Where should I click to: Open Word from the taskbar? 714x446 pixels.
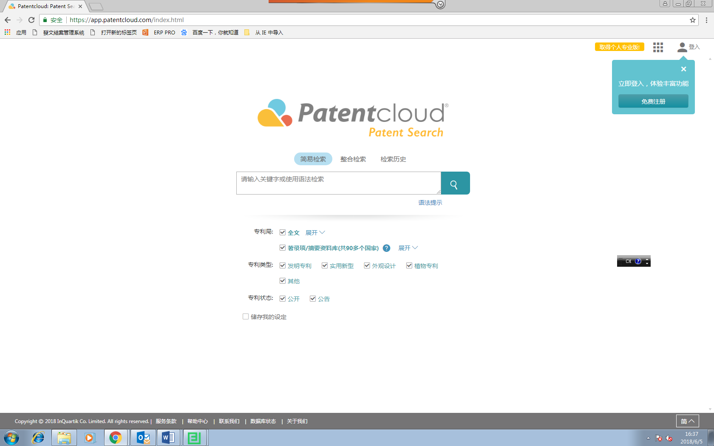tap(169, 438)
